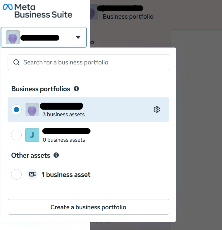222x230 pixels.
Task: Open settings gear for selected portfolio
Action: coord(157,110)
